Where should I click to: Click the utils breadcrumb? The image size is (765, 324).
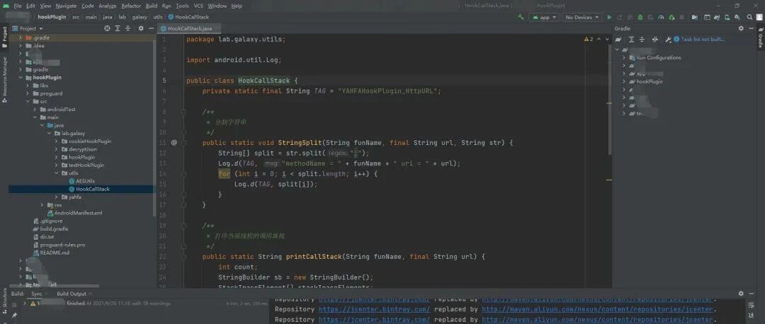157,17
